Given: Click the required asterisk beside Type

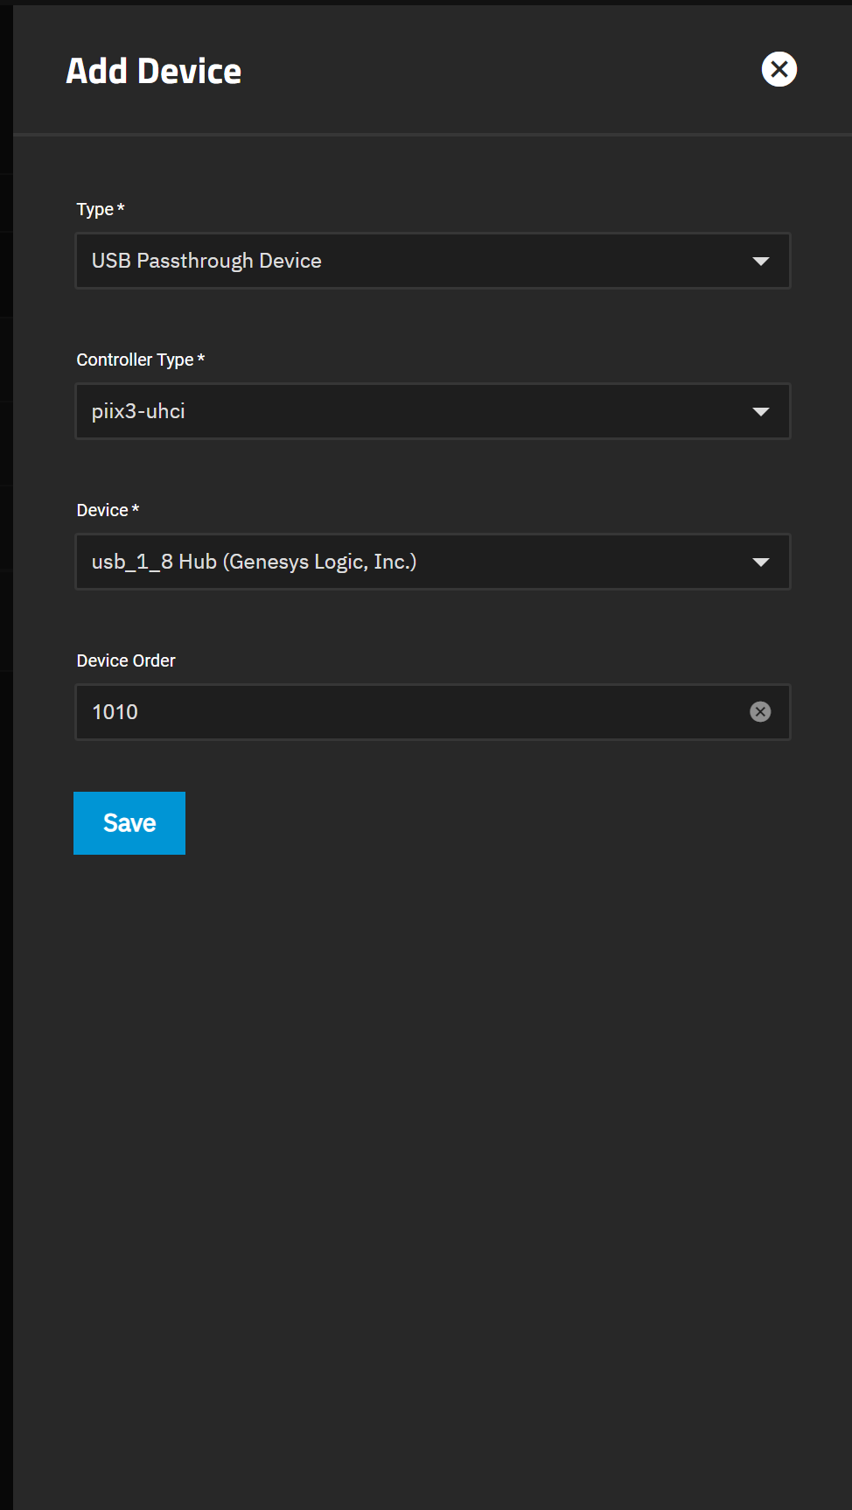Looking at the screenshot, I should [x=121, y=207].
